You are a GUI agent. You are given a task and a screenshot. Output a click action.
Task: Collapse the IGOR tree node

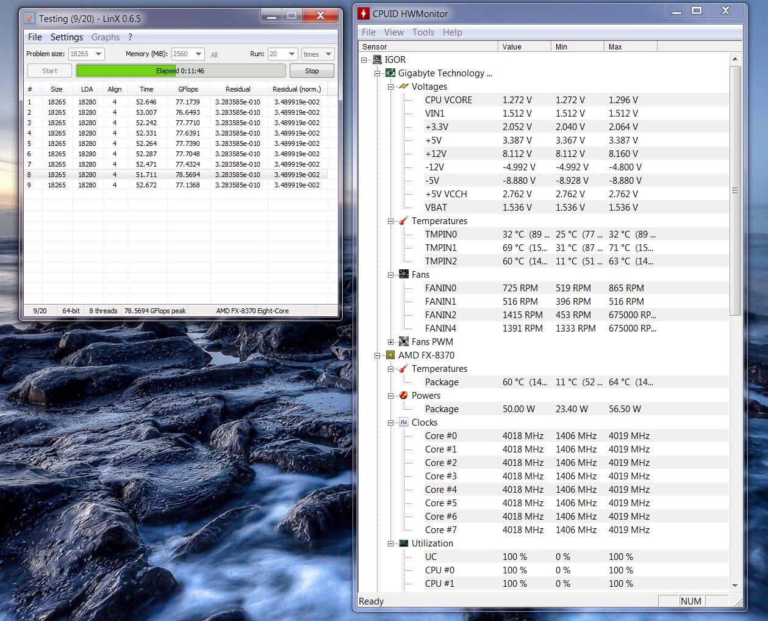coord(364,60)
